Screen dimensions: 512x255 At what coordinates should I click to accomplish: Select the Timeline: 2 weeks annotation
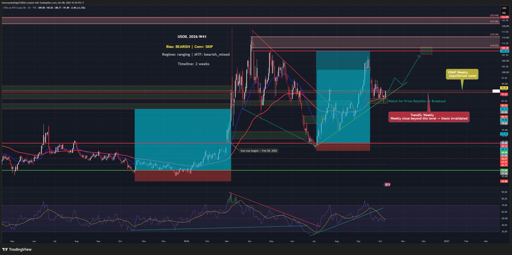point(192,64)
